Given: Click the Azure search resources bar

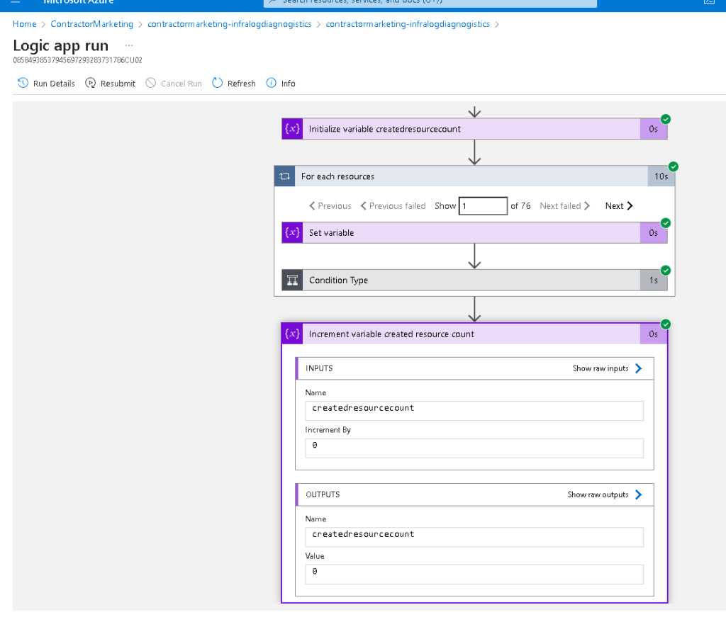Looking at the screenshot, I should 430,2.
